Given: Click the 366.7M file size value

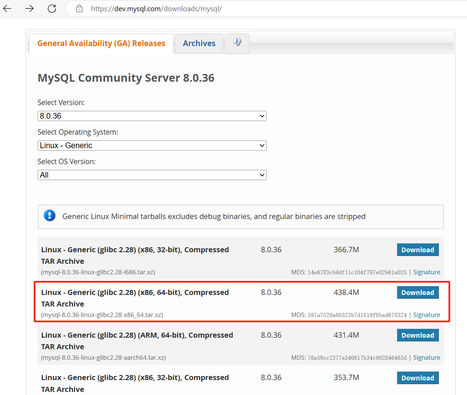Looking at the screenshot, I should tap(346, 250).
